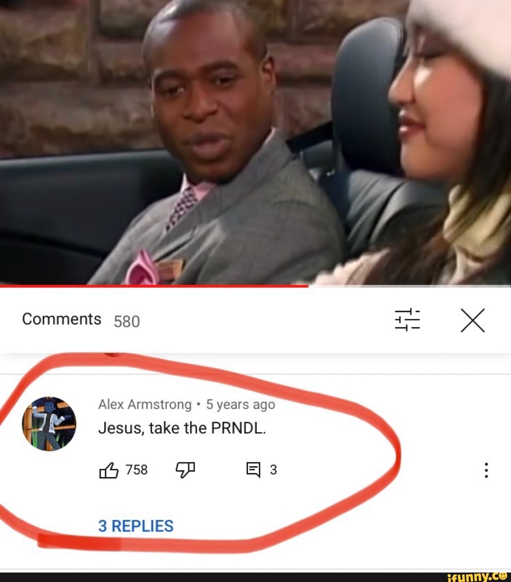Viewport: 511px width, 582px height.
Task: Select the Alex Armstrong username
Action: 145,405
